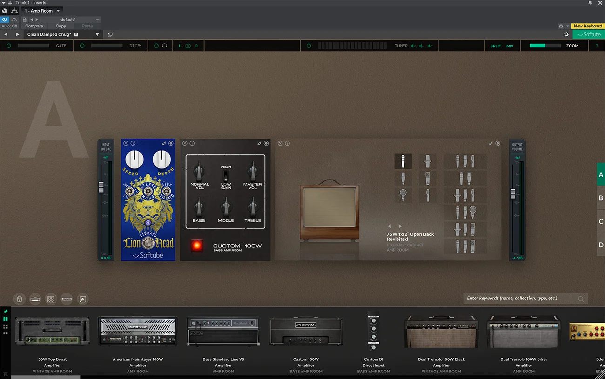
Task: Bypass the Custom 100W amp power circle
Action: (x=266, y=143)
